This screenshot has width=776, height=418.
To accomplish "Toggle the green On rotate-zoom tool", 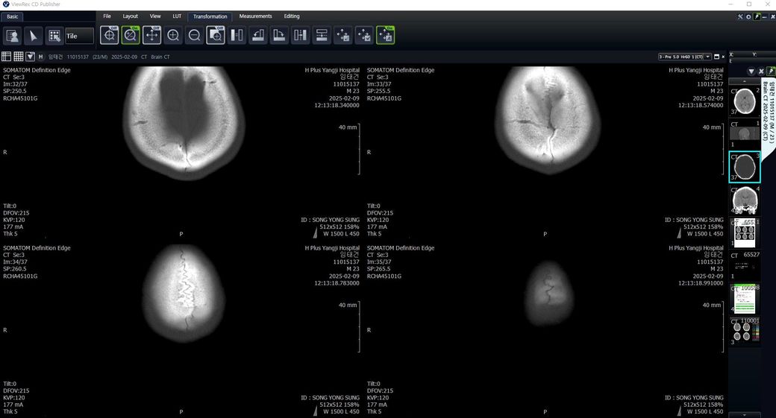I will 131,35.
